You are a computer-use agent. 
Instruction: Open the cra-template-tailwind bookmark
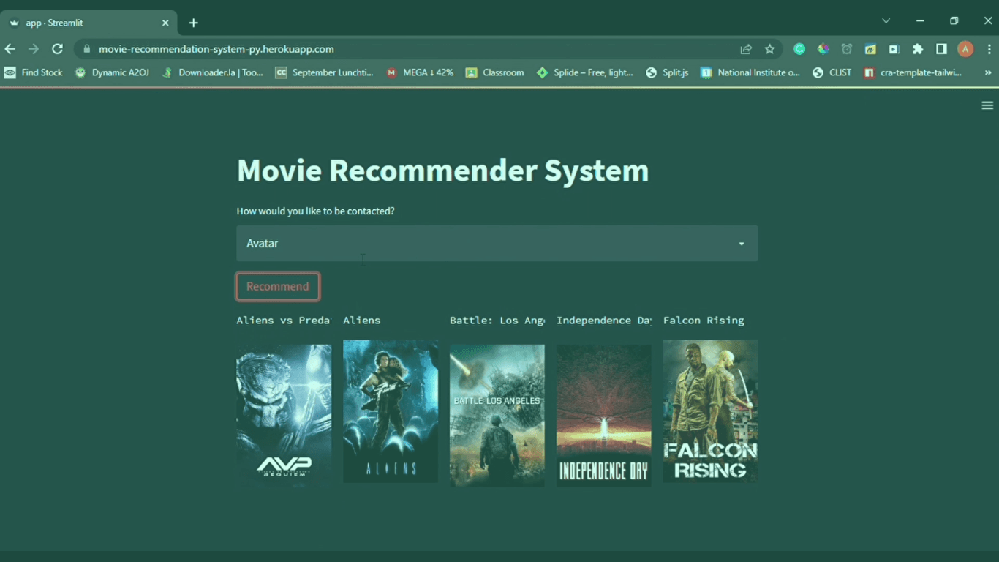(x=913, y=72)
